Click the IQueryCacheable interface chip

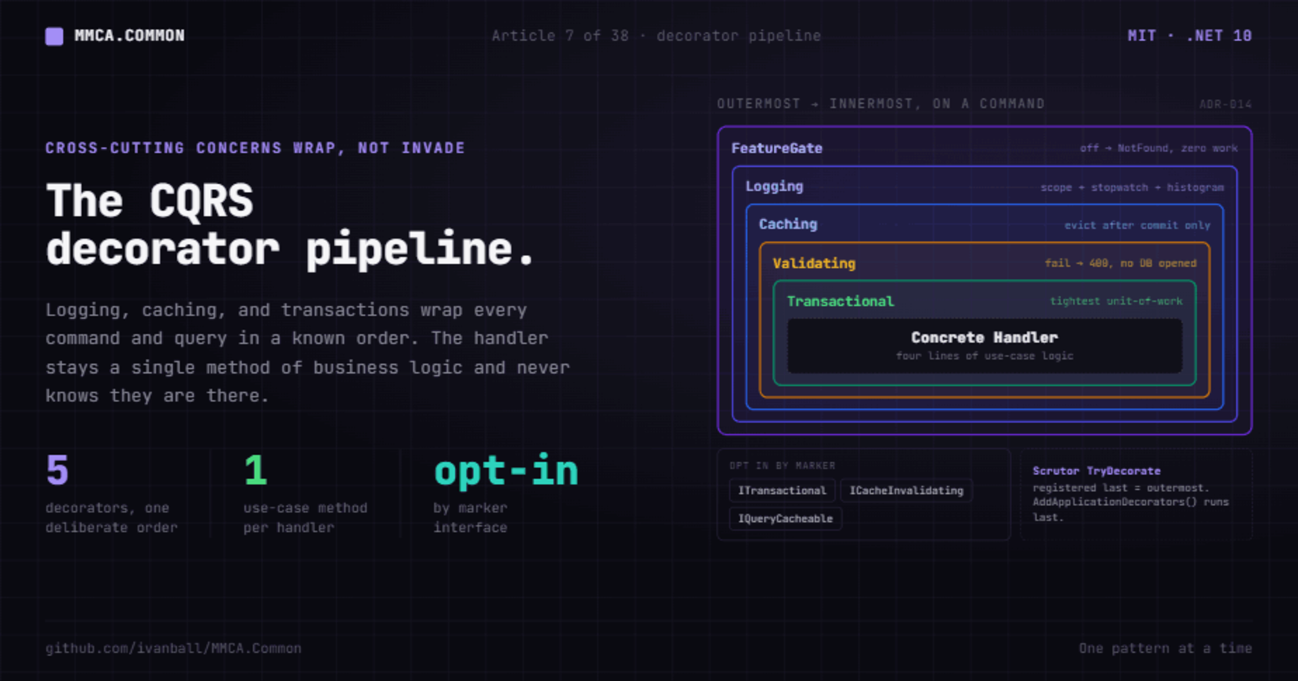click(785, 519)
